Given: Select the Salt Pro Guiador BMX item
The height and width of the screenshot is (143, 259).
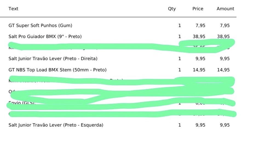Looking at the screenshot, I should coord(45,36).
